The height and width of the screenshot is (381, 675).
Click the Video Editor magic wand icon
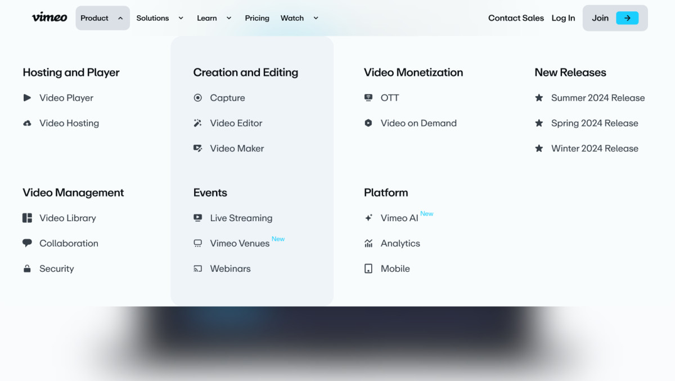(x=197, y=123)
